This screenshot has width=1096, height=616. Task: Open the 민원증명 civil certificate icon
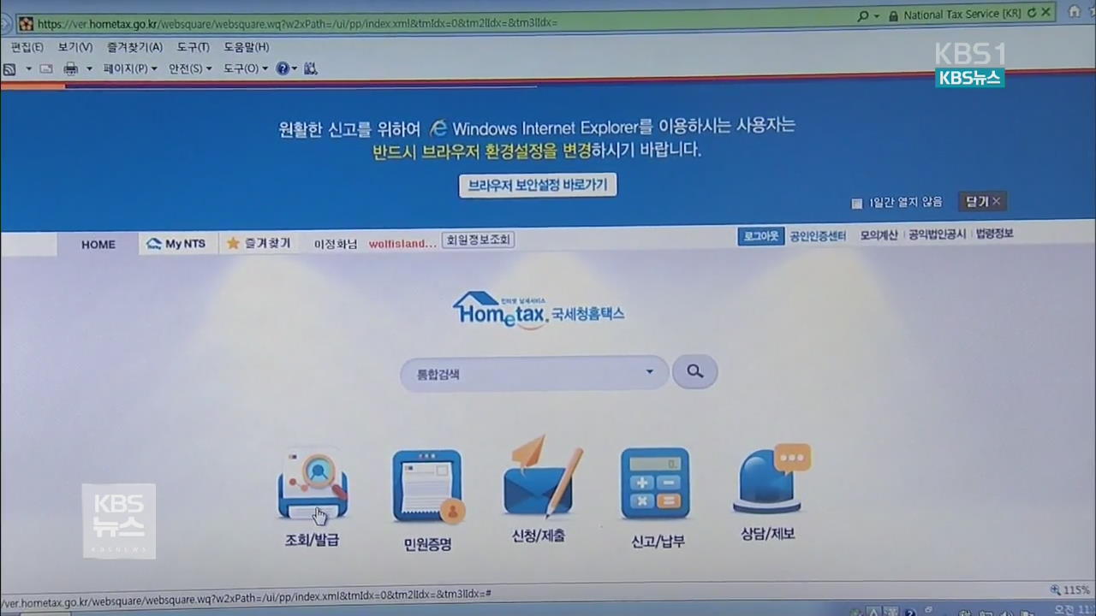coord(428,488)
